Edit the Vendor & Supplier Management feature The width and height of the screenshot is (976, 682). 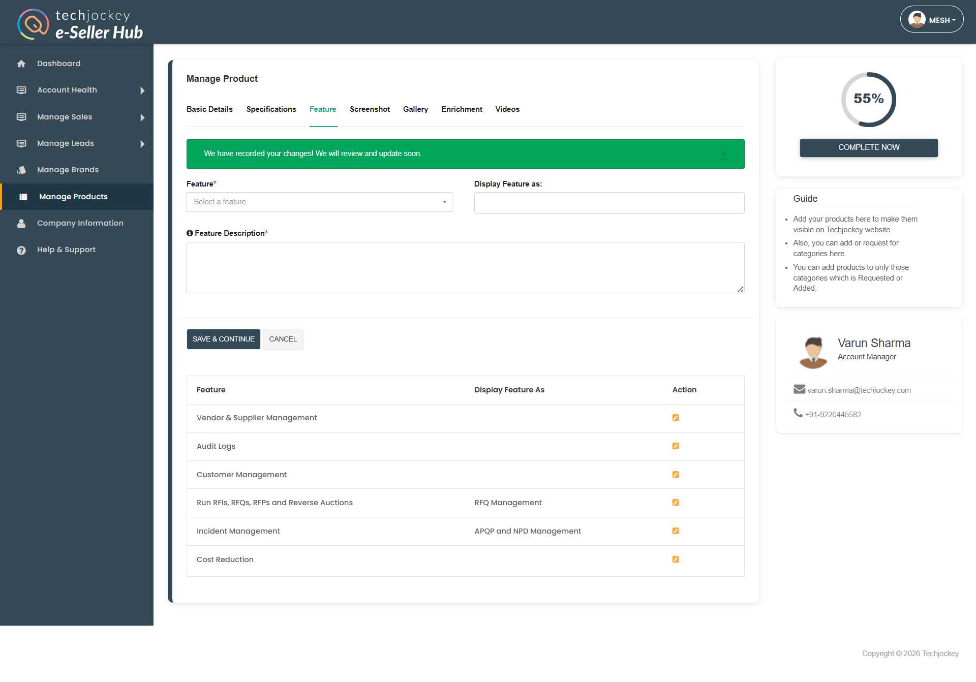(676, 418)
